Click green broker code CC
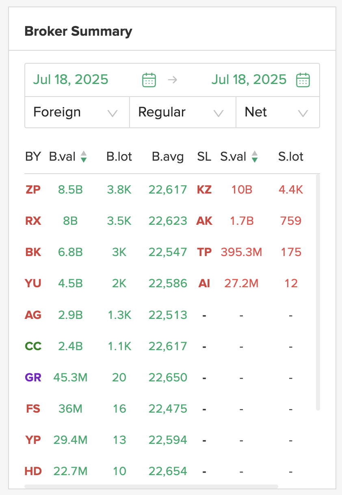Image resolution: width=342 pixels, height=495 pixels. 33,346
